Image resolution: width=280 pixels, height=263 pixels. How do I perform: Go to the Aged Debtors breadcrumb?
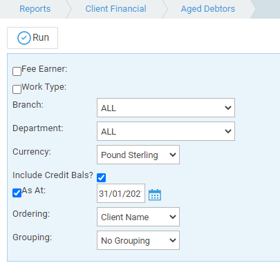pyautogui.click(x=208, y=9)
